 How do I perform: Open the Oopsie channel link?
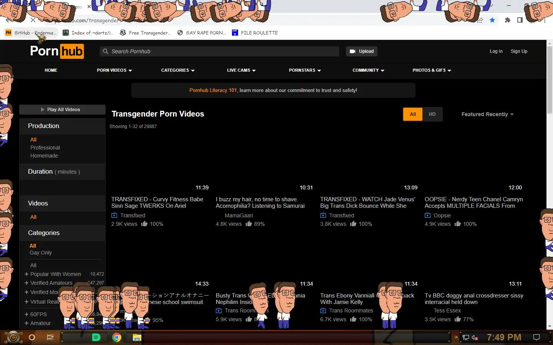click(442, 215)
